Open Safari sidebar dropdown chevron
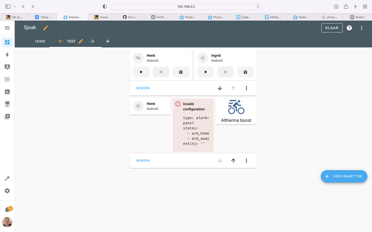 [x=15, y=6]
